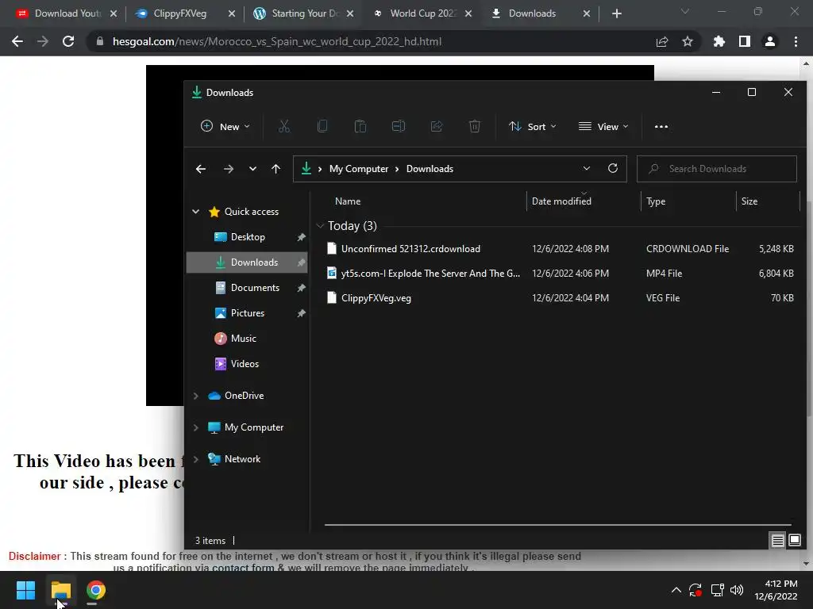Open the View dropdown menu
The height and width of the screenshot is (609, 813).
pyautogui.click(x=603, y=126)
